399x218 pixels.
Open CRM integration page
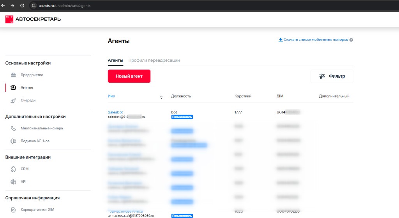(25, 169)
